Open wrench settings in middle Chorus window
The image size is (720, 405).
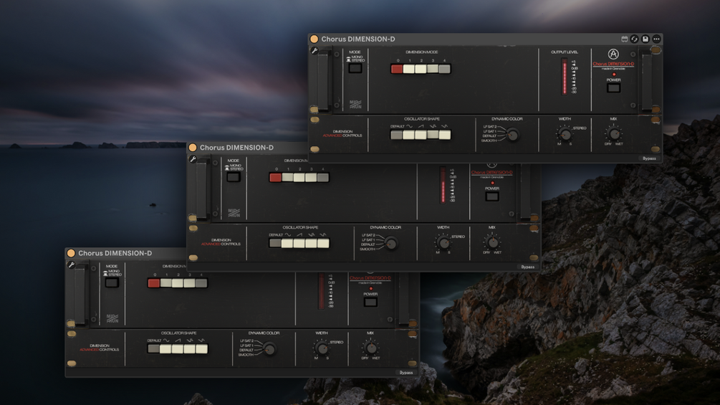click(193, 159)
